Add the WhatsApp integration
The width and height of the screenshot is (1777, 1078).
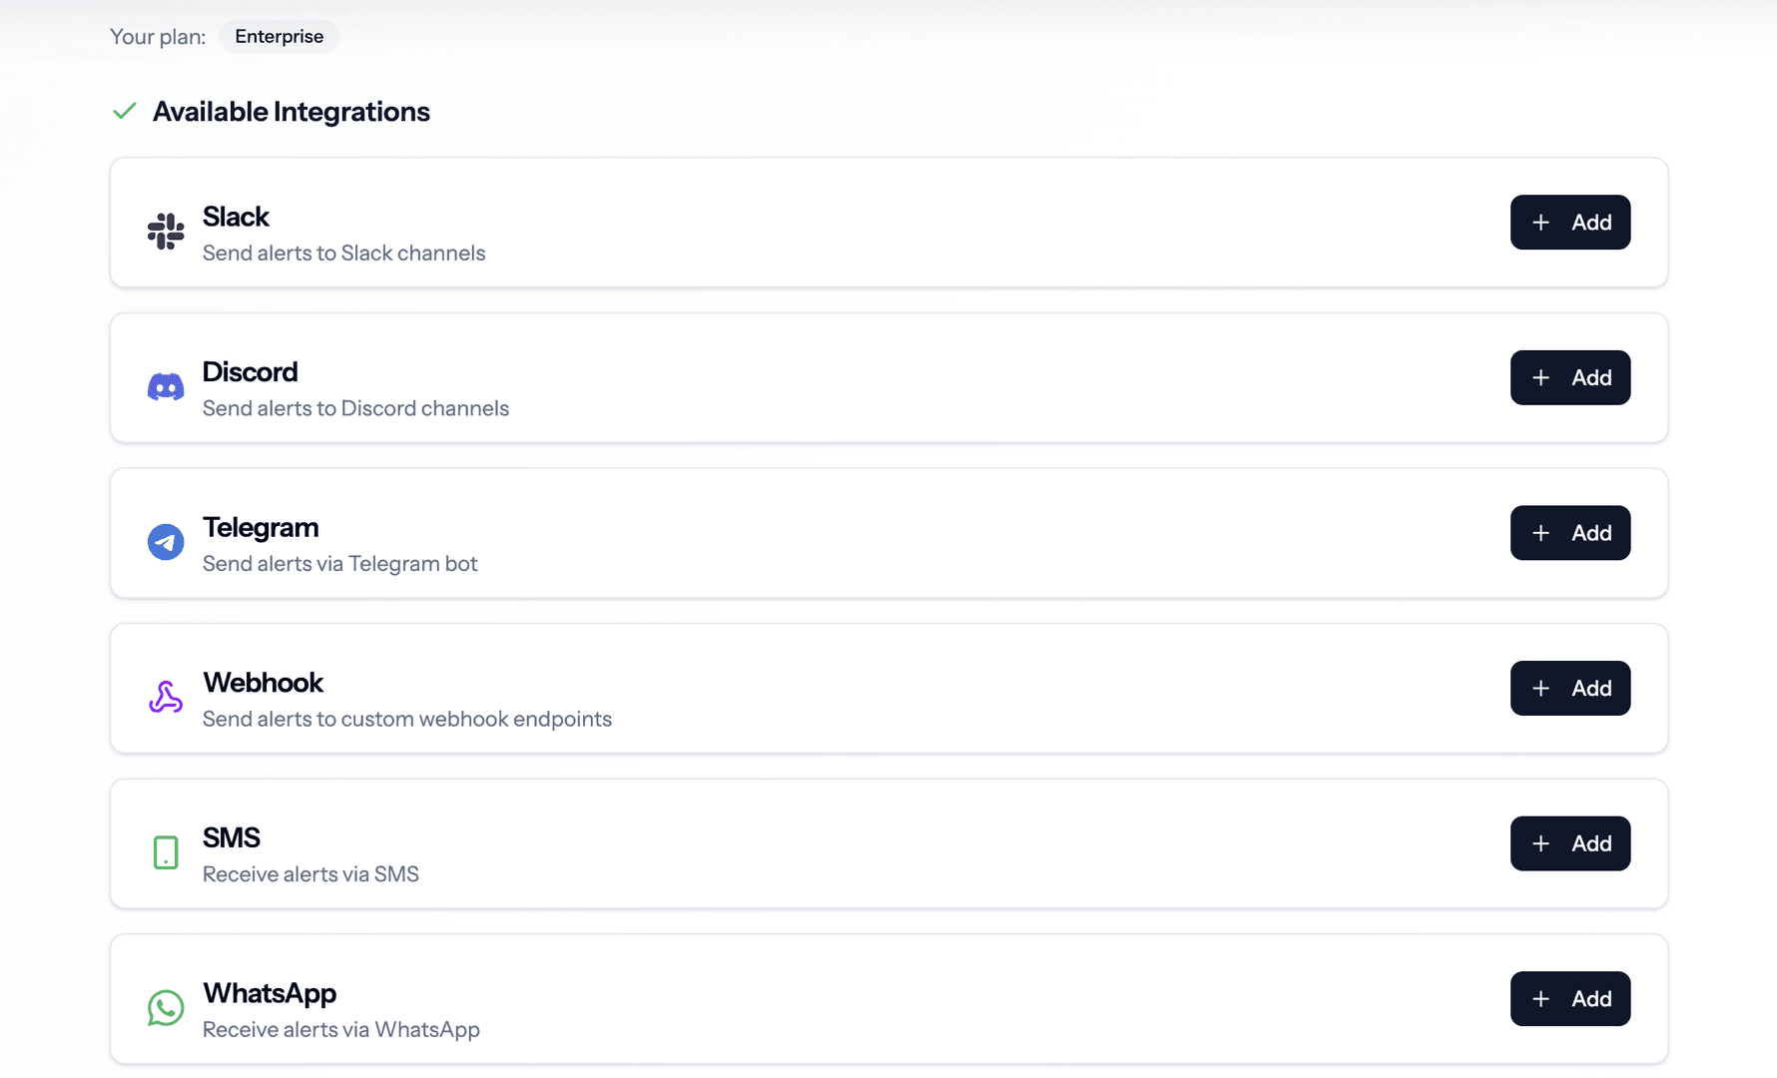coord(1570,998)
